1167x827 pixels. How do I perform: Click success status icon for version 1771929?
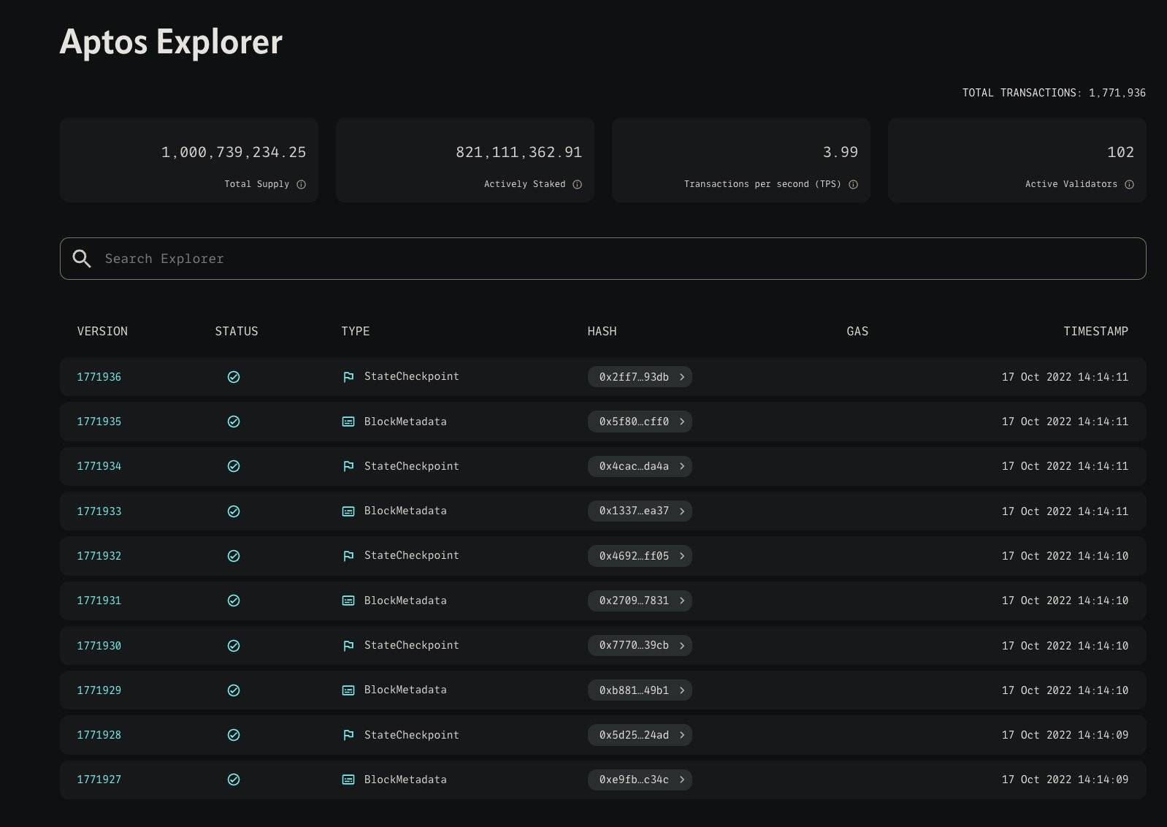(234, 690)
